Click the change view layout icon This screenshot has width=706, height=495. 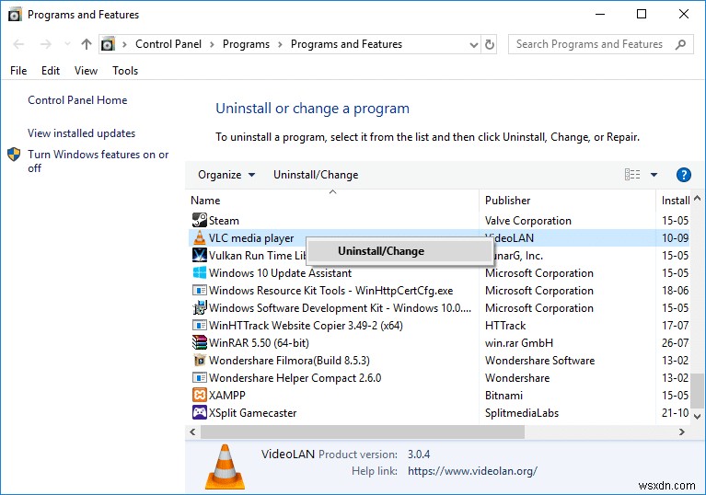[x=632, y=175]
